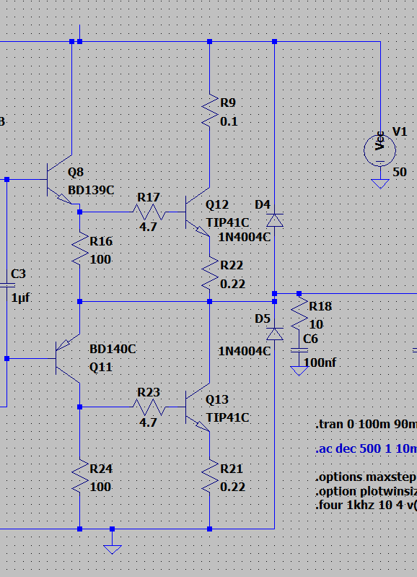Click the .options maxstep directive
The height and width of the screenshot is (577, 417).
pyautogui.click(x=366, y=477)
